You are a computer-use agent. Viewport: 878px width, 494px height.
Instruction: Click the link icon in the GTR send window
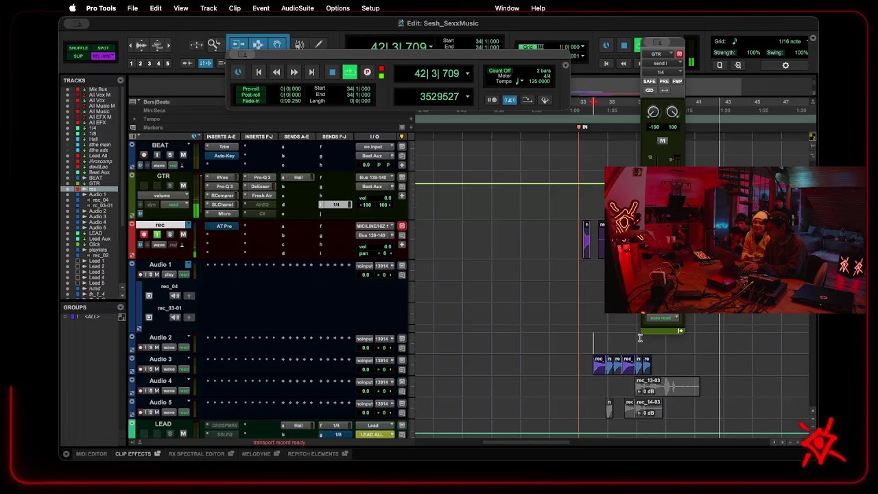(x=649, y=90)
